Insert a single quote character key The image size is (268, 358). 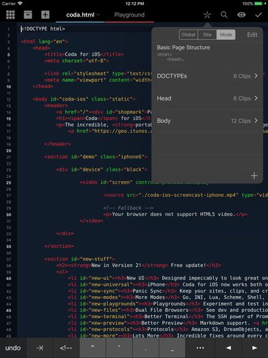[119, 348]
